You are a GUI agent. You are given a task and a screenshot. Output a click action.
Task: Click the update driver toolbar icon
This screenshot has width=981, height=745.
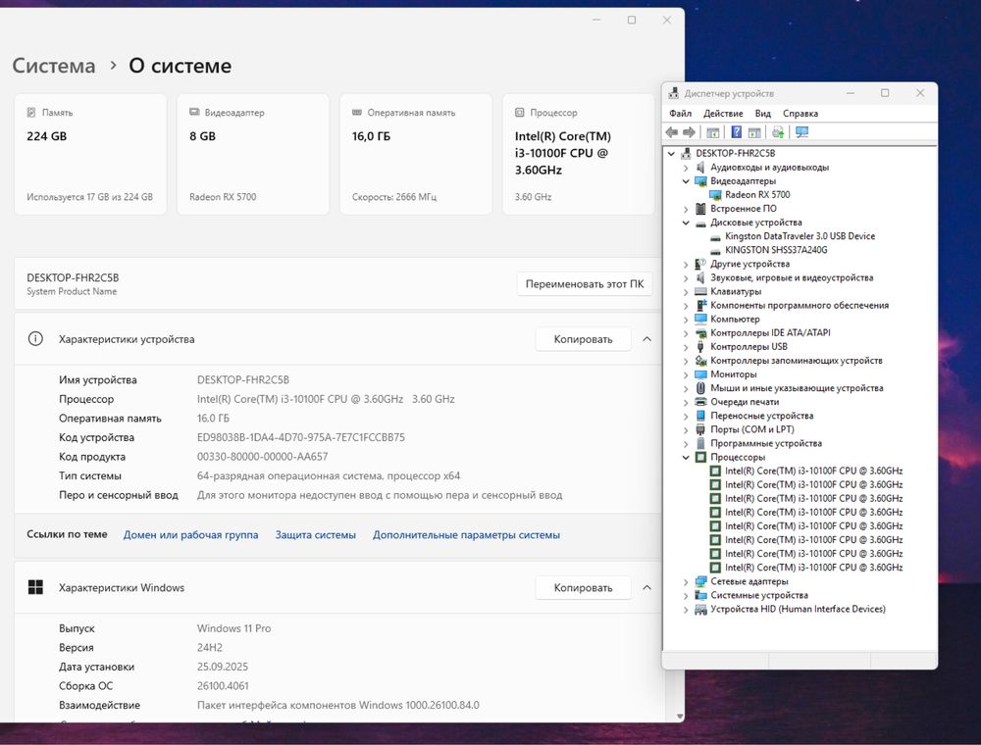tap(778, 132)
